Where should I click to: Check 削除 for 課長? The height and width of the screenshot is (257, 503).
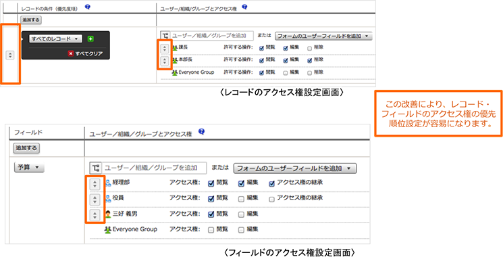point(309,49)
